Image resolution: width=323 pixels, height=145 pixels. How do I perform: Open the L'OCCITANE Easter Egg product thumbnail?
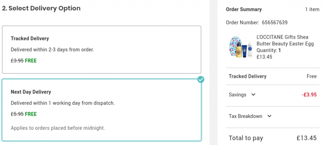240,47
